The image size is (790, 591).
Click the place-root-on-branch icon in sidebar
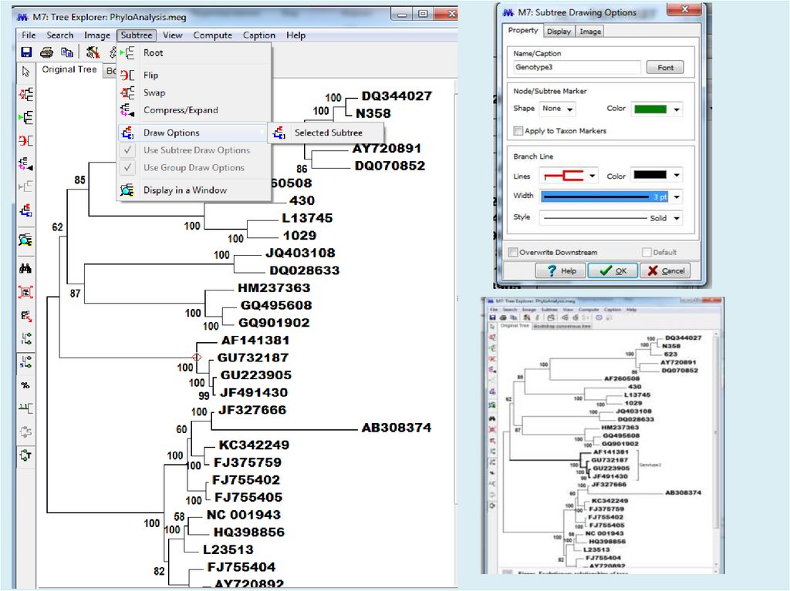pyautogui.click(x=26, y=118)
